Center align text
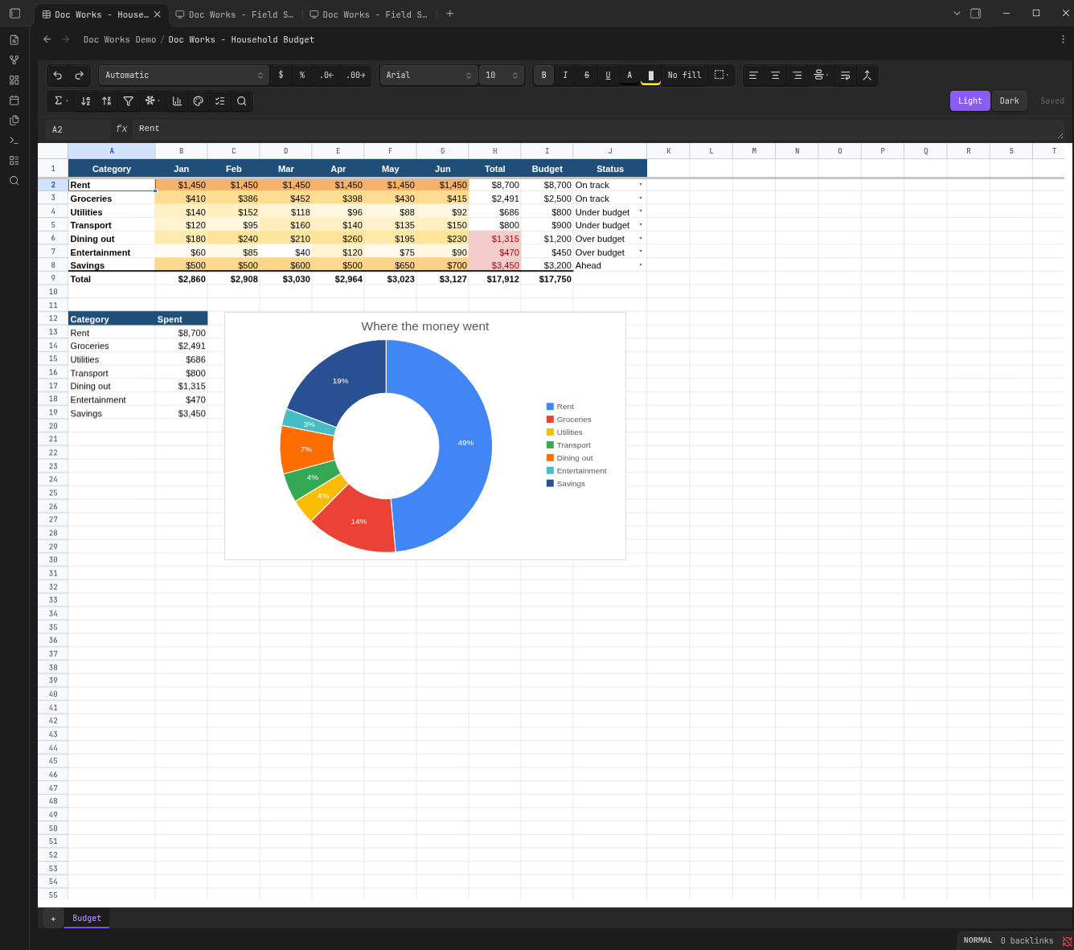The height and width of the screenshot is (950, 1074). point(776,76)
